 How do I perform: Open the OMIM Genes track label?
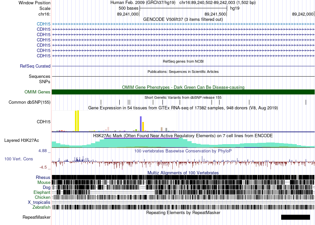[x=37, y=92]
